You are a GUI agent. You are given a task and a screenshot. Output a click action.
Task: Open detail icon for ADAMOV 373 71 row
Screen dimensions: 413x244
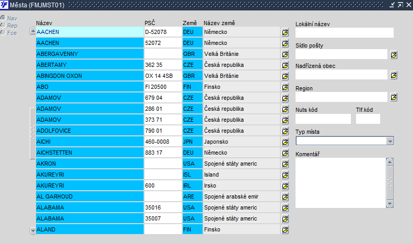pyautogui.click(x=285, y=120)
